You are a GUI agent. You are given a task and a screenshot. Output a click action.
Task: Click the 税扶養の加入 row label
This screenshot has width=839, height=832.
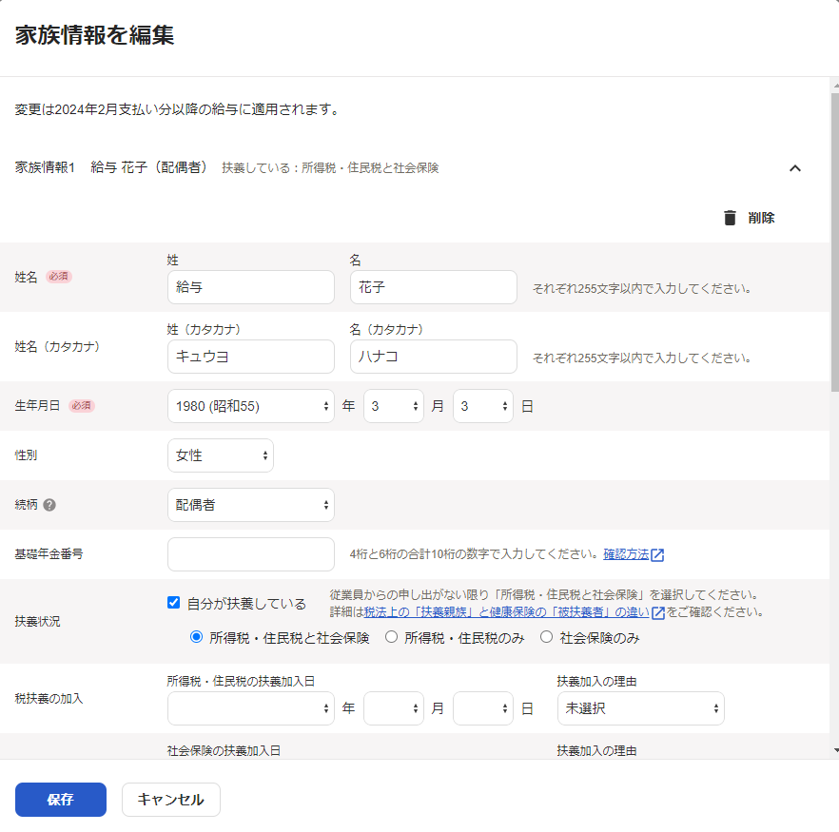49,698
